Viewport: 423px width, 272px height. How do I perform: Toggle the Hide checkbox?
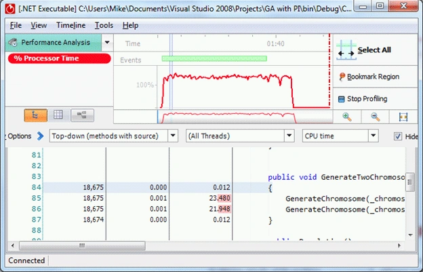pyautogui.click(x=398, y=136)
